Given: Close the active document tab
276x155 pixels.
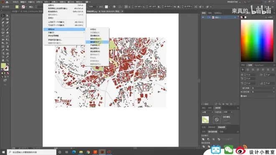Looking at the screenshot, I should click(122, 11).
